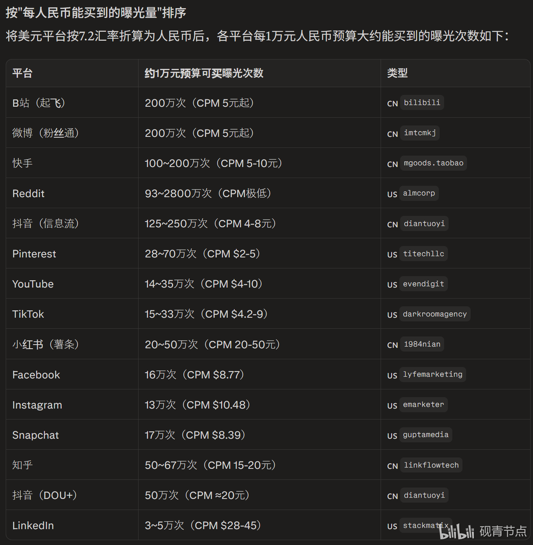Open the emarketer source chip
The width and height of the screenshot is (533, 545).
point(423,405)
